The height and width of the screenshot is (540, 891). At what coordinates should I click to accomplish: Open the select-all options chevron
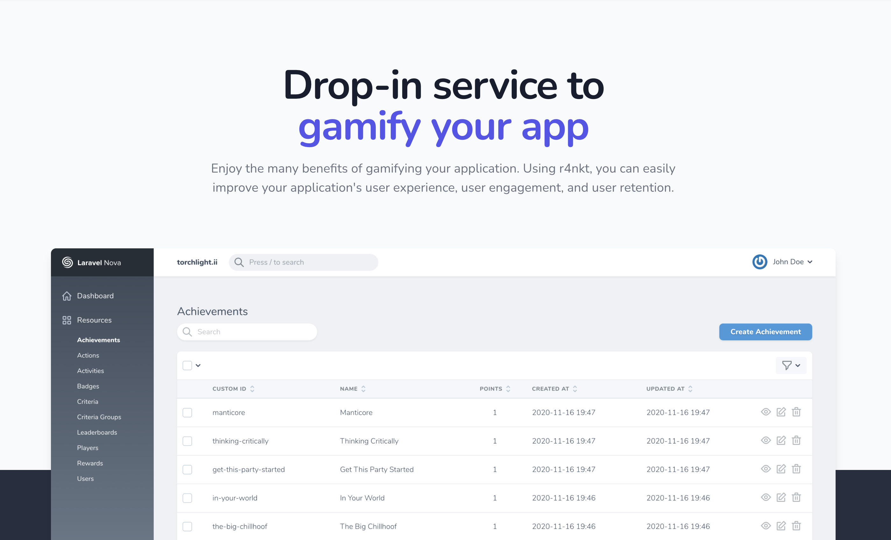click(198, 366)
